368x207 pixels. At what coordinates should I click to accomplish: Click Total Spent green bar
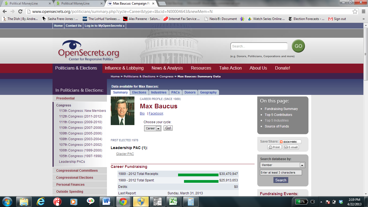click(201, 181)
